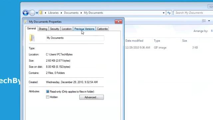The height and width of the screenshot is (120, 213).
Task: Toggle the Read-only attribute checkbox
Action: click(48, 92)
